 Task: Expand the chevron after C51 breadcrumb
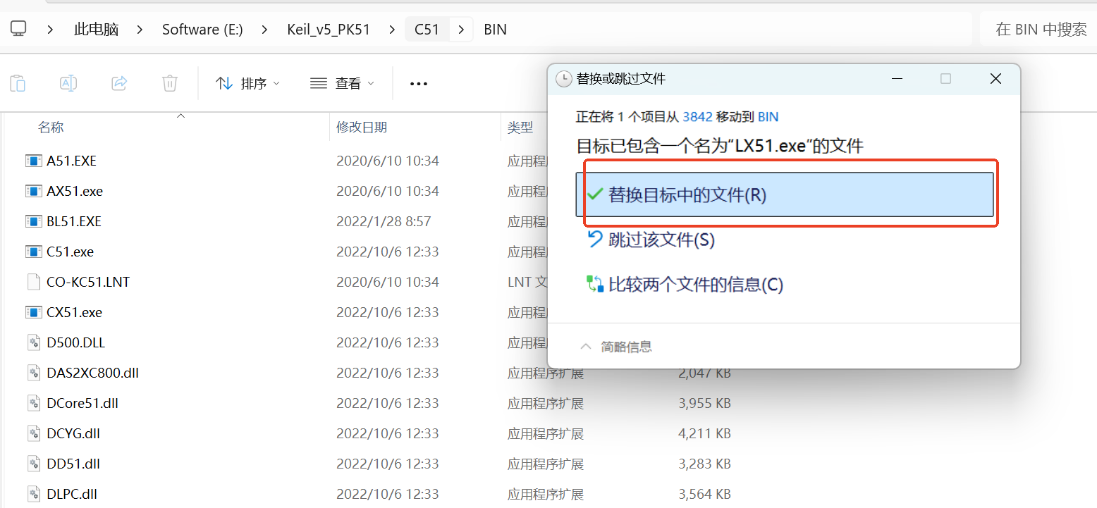coord(461,30)
